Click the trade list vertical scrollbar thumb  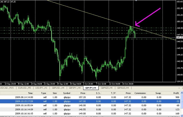(182, 101)
